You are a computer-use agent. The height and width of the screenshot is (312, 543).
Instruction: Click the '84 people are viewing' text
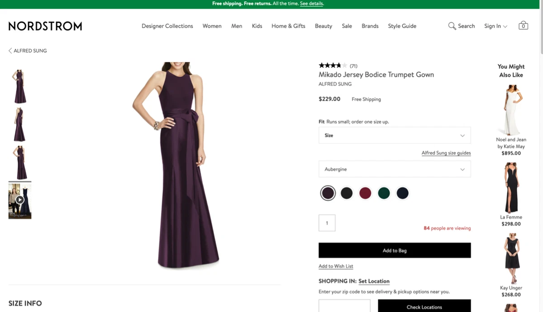(447, 228)
